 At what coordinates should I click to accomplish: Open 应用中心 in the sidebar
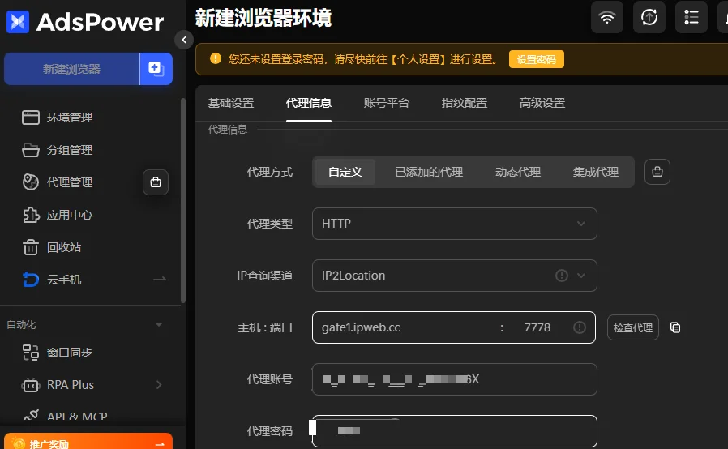point(69,215)
